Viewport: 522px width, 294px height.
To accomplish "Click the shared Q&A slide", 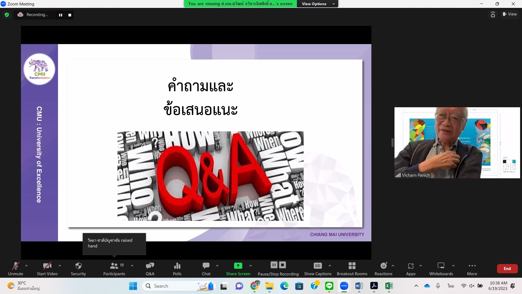I will click(196, 143).
